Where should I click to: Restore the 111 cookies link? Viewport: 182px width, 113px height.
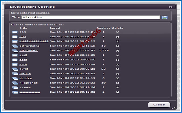[x=23, y=32]
